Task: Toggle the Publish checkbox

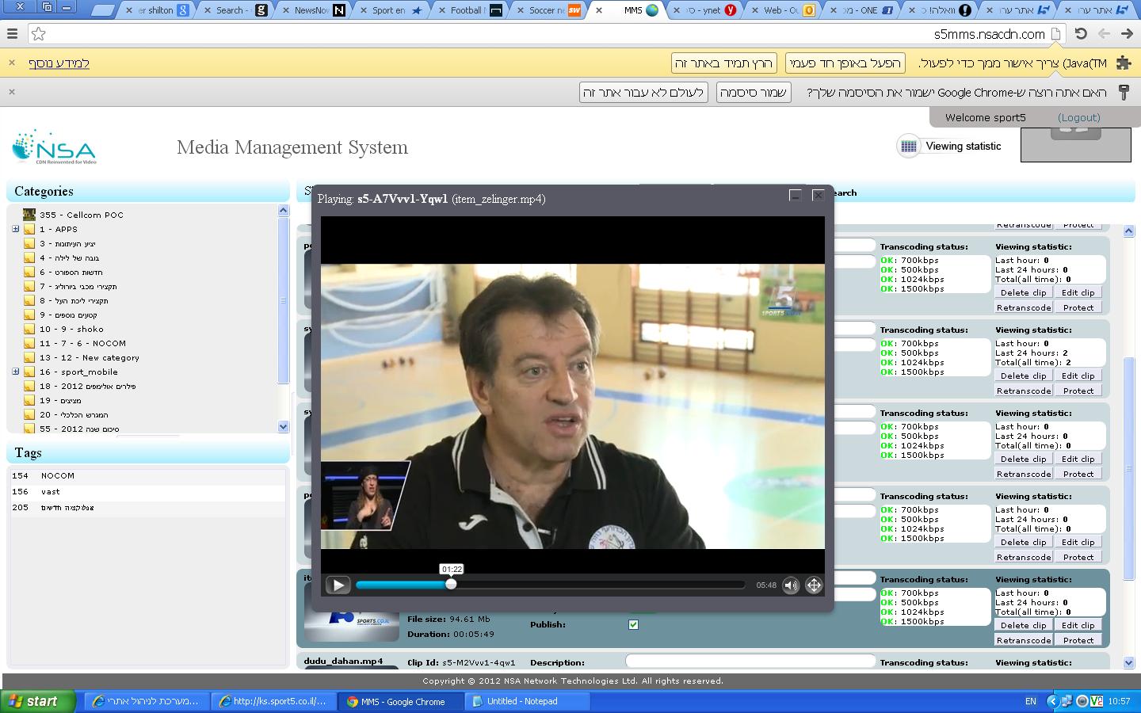Action: pos(633,624)
